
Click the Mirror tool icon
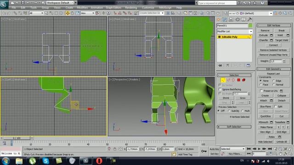[x=168, y=13]
